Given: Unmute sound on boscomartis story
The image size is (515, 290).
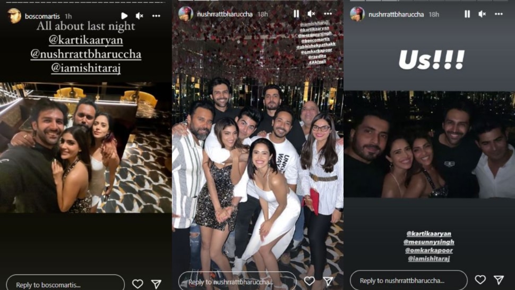Looking at the screenshot, I should (x=140, y=16).
